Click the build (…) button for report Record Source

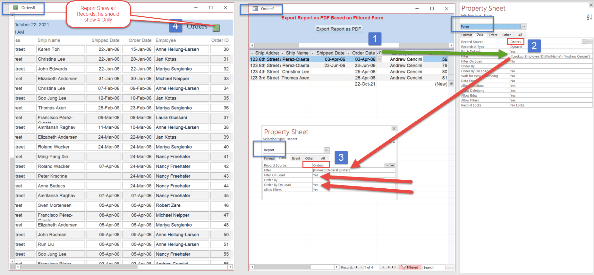click(393, 165)
